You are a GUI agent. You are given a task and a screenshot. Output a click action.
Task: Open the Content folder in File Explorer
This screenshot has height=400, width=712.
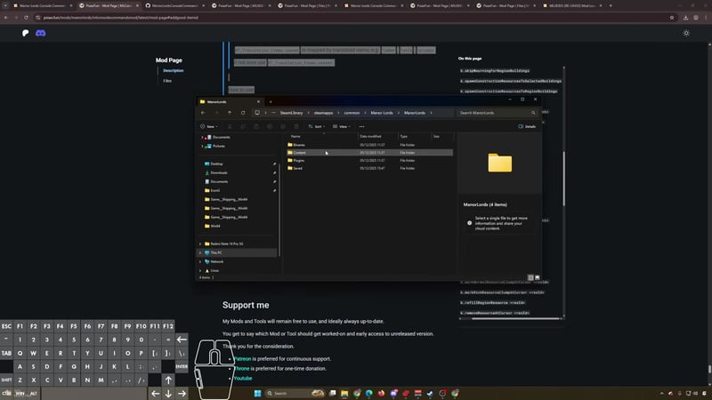pyautogui.click(x=369, y=153)
